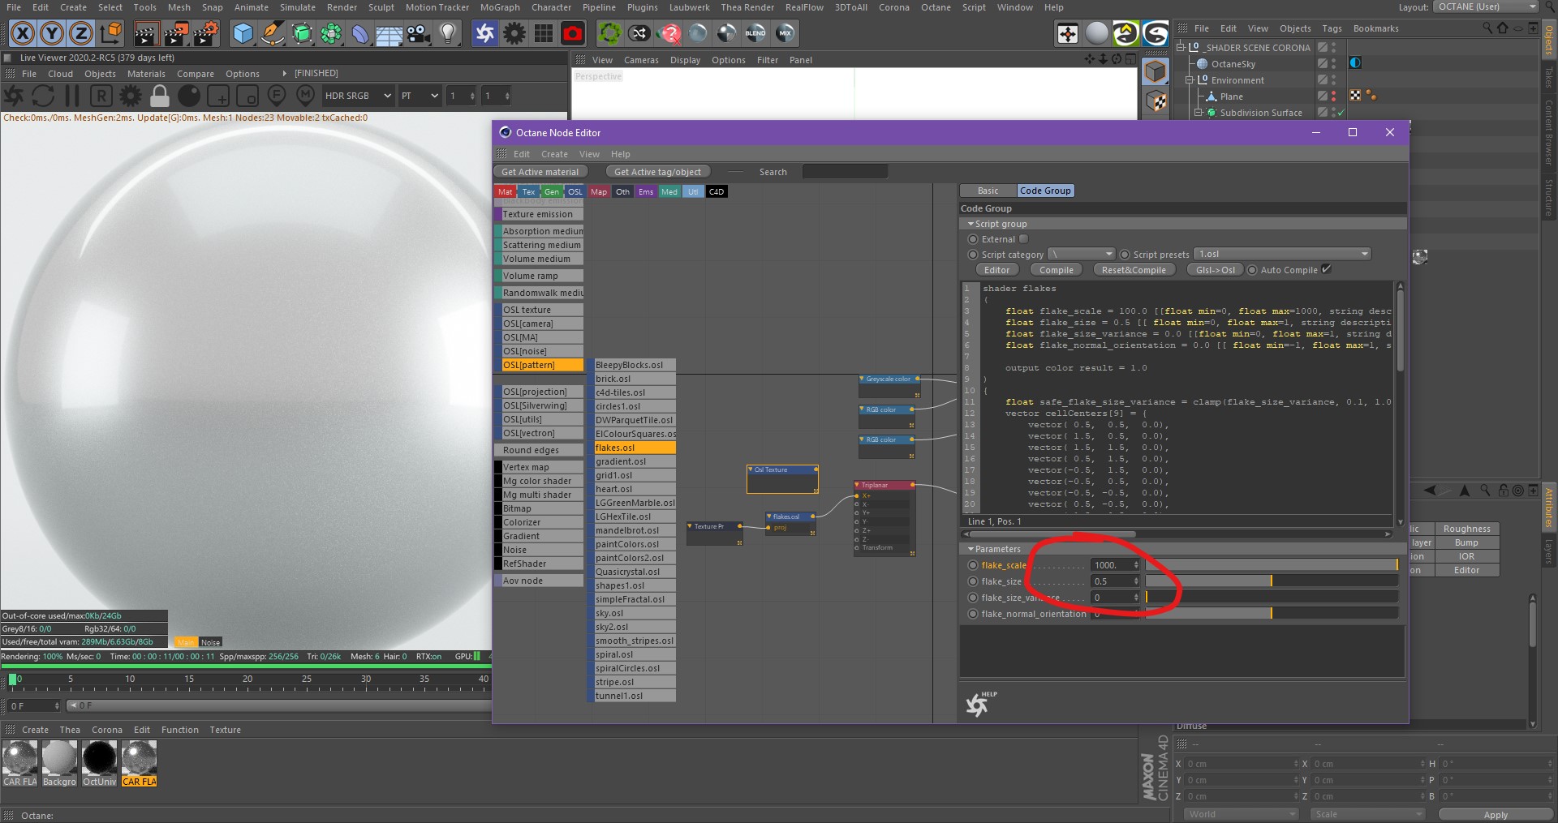The image size is (1558, 823).
Task: Adjust the flake_size slider
Action: click(x=1272, y=581)
